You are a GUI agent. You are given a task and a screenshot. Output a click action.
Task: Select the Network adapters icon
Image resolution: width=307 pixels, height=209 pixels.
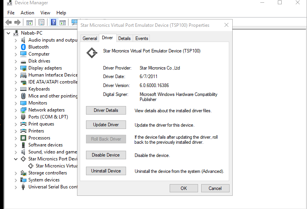pos(23,110)
